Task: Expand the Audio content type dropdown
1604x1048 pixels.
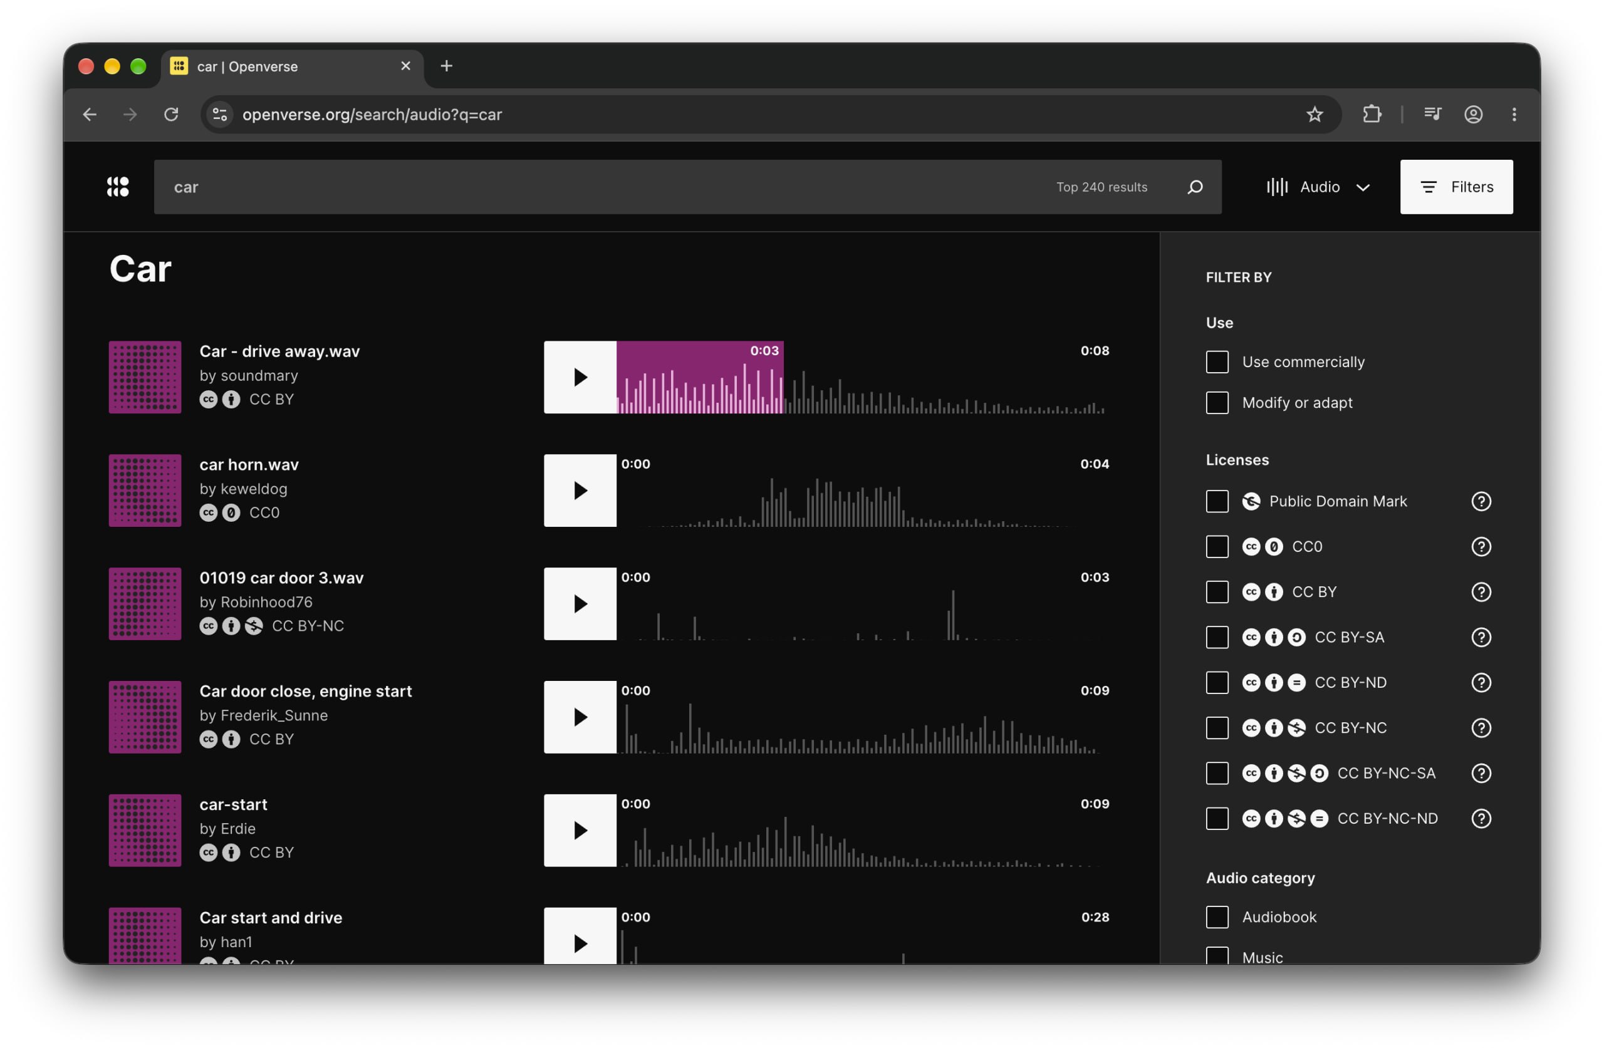Action: pos(1318,187)
